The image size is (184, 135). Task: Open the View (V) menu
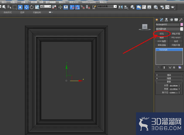tap(14, 2)
